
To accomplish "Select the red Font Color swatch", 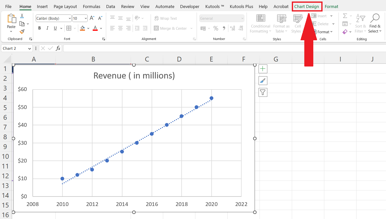I will click(95, 28).
